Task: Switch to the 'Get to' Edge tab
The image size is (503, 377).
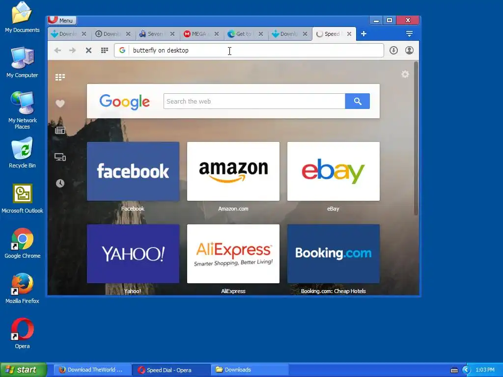Action: pyautogui.click(x=243, y=34)
